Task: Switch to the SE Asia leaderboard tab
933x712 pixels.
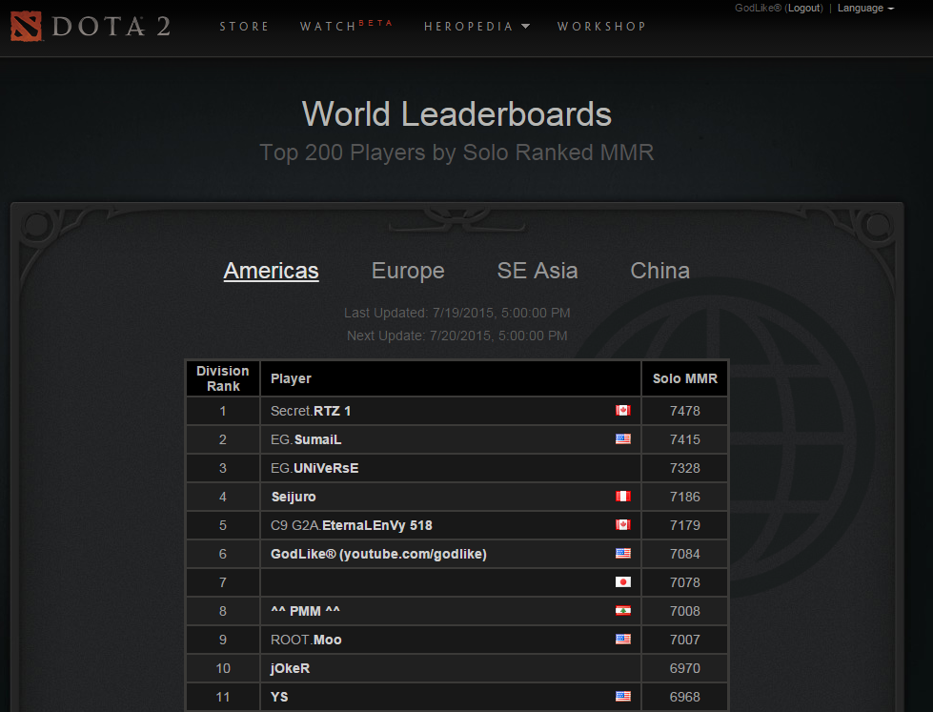Action: pos(537,271)
